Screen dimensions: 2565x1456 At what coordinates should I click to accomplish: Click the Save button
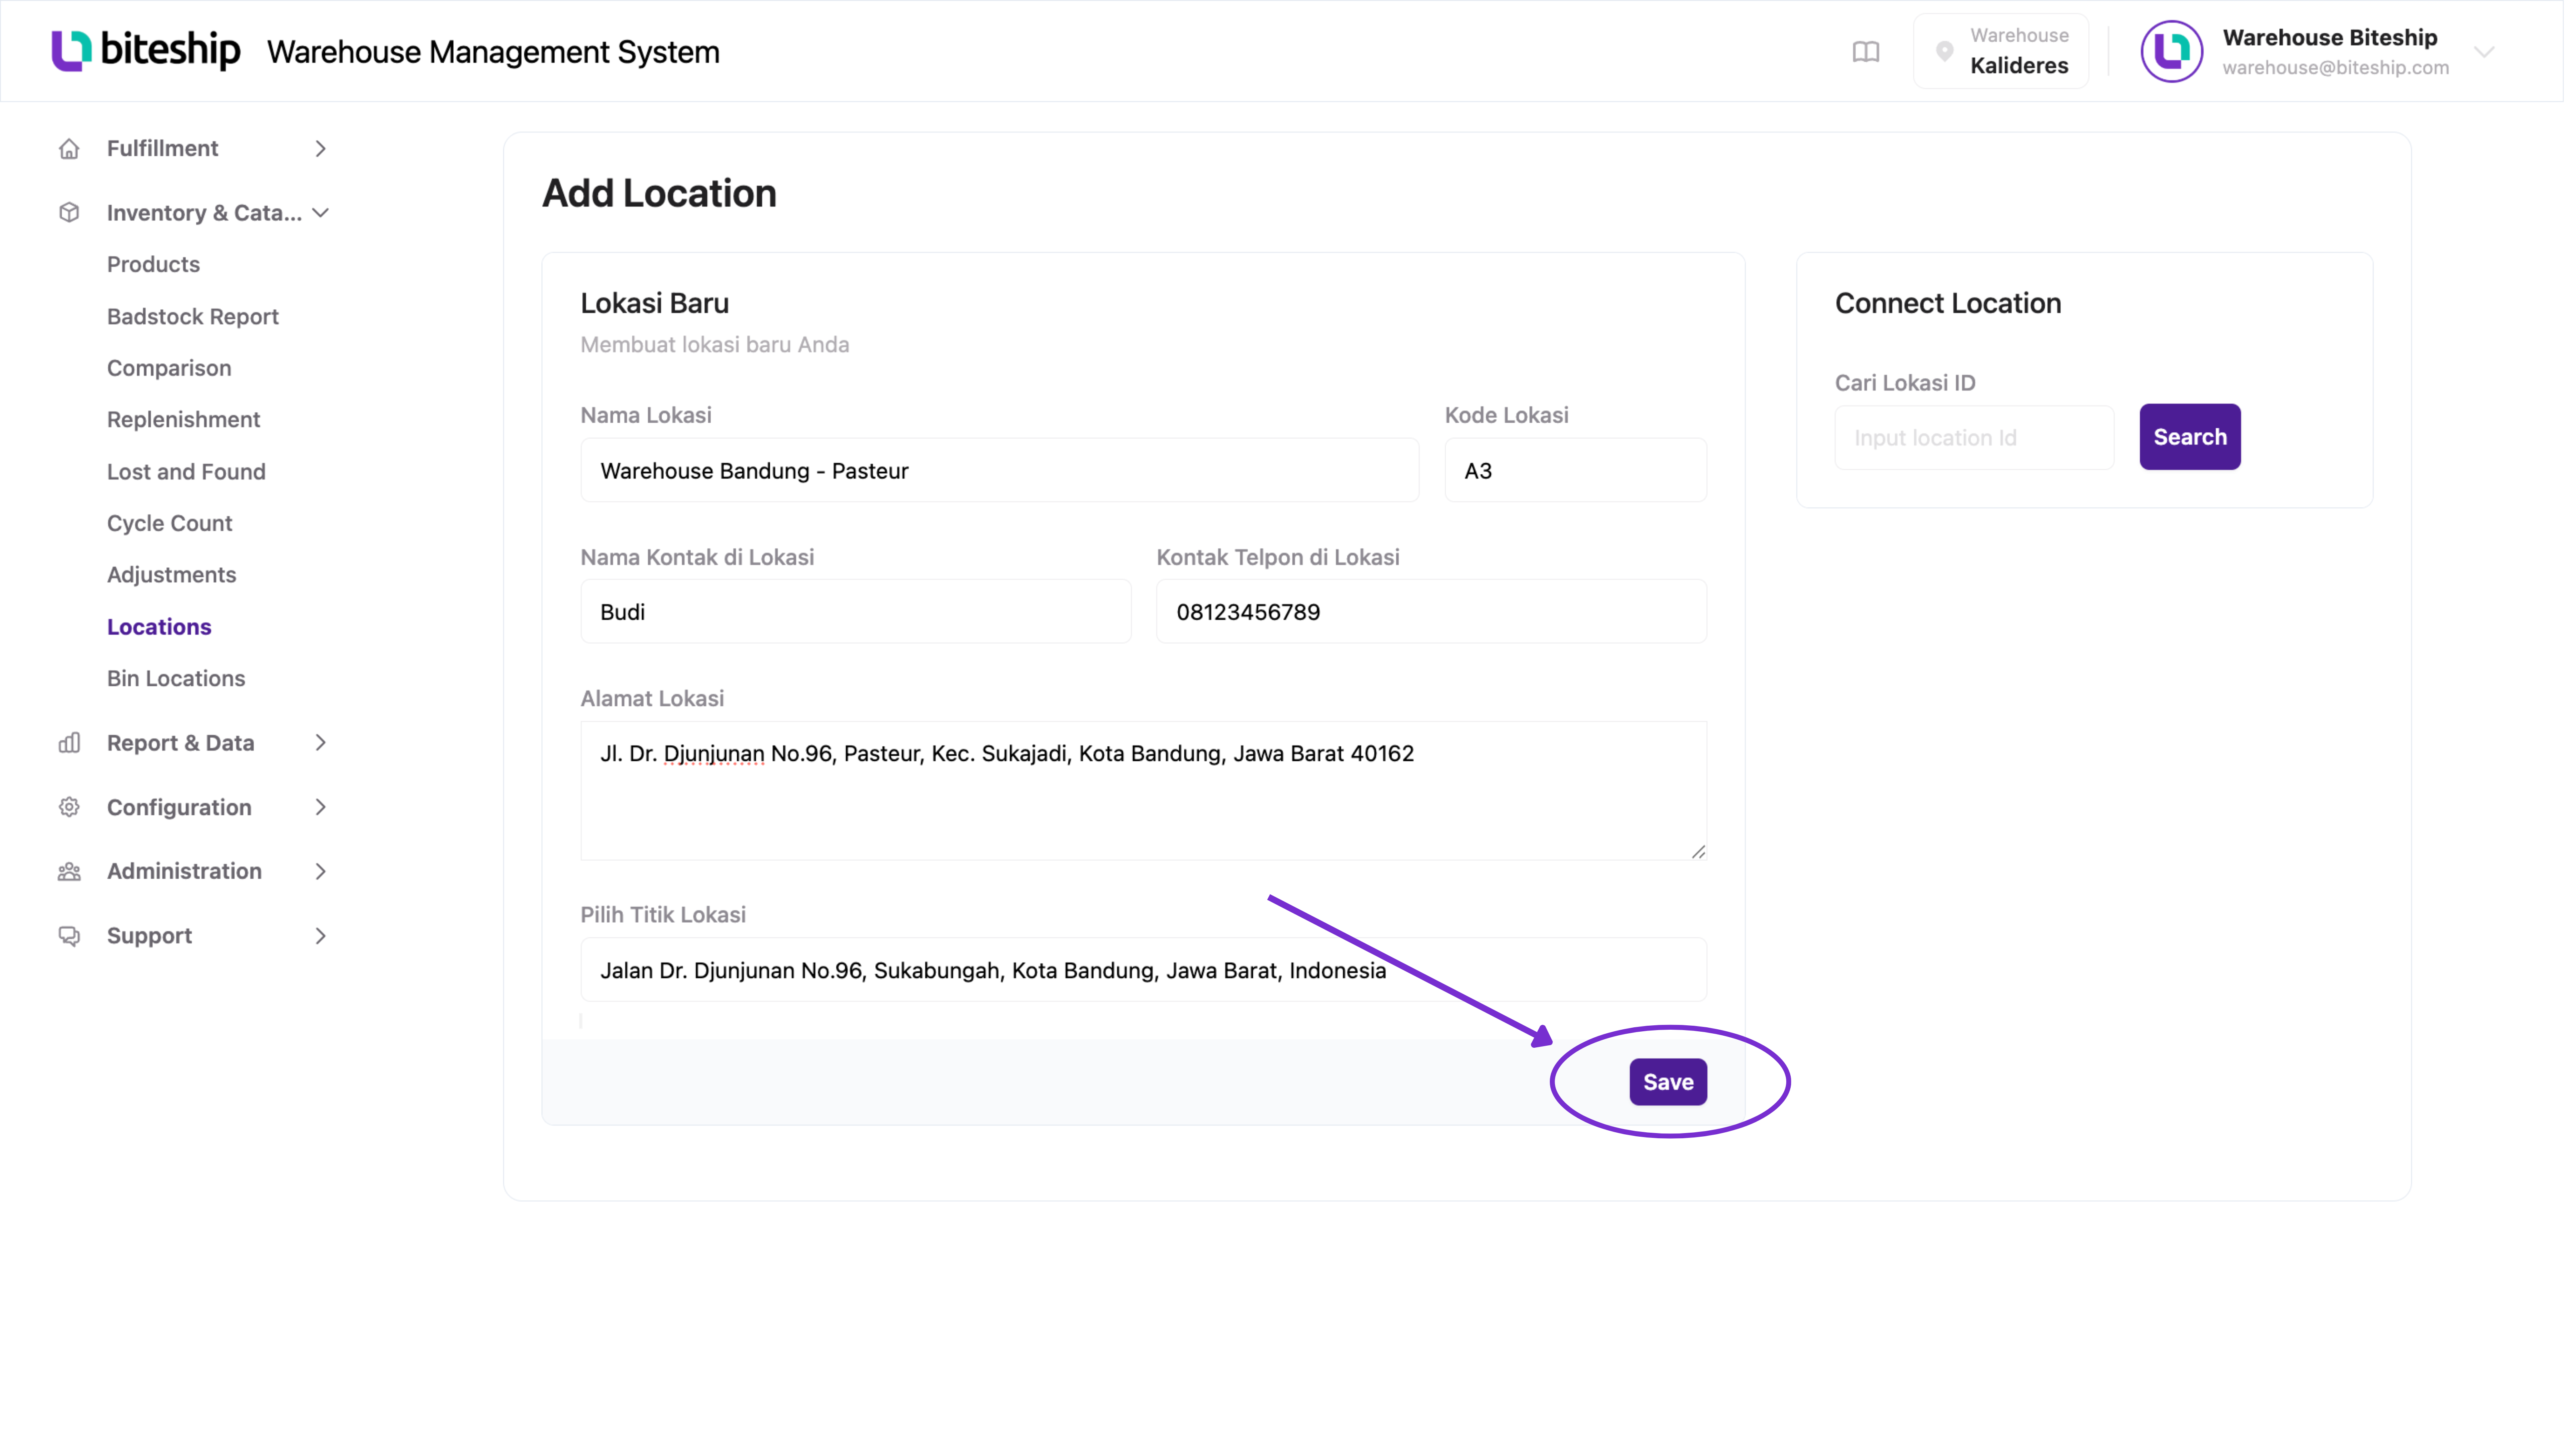tap(1668, 1082)
